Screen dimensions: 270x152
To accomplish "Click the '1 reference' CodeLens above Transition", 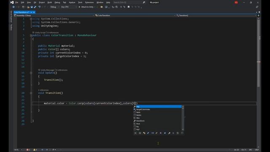I will coord(43,90).
